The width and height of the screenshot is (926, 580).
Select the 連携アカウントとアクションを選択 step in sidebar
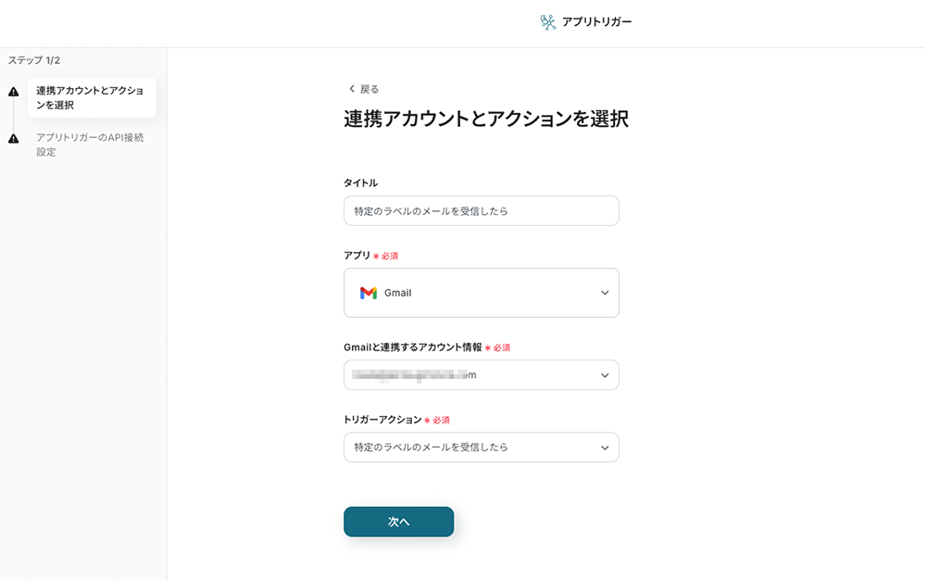pos(90,98)
